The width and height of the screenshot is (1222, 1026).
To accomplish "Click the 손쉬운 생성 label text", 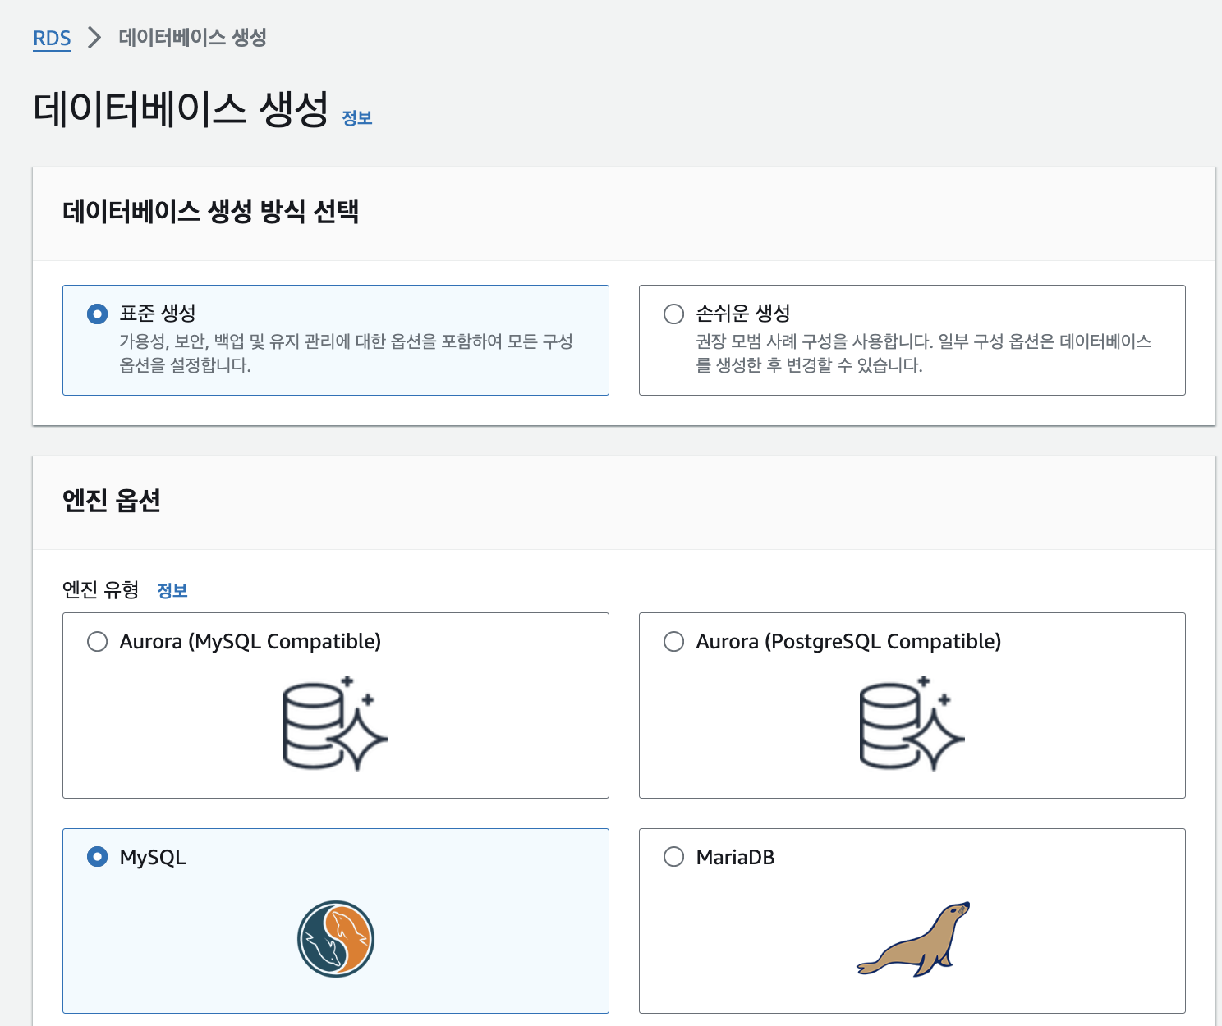I will pyautogui.click(x=743, y=313).
